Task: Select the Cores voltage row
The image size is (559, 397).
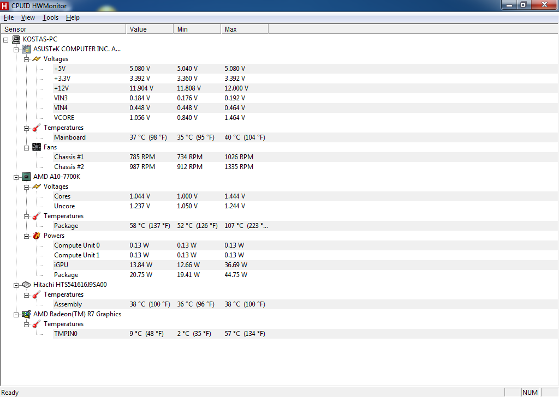Action: tap(306, 196)
